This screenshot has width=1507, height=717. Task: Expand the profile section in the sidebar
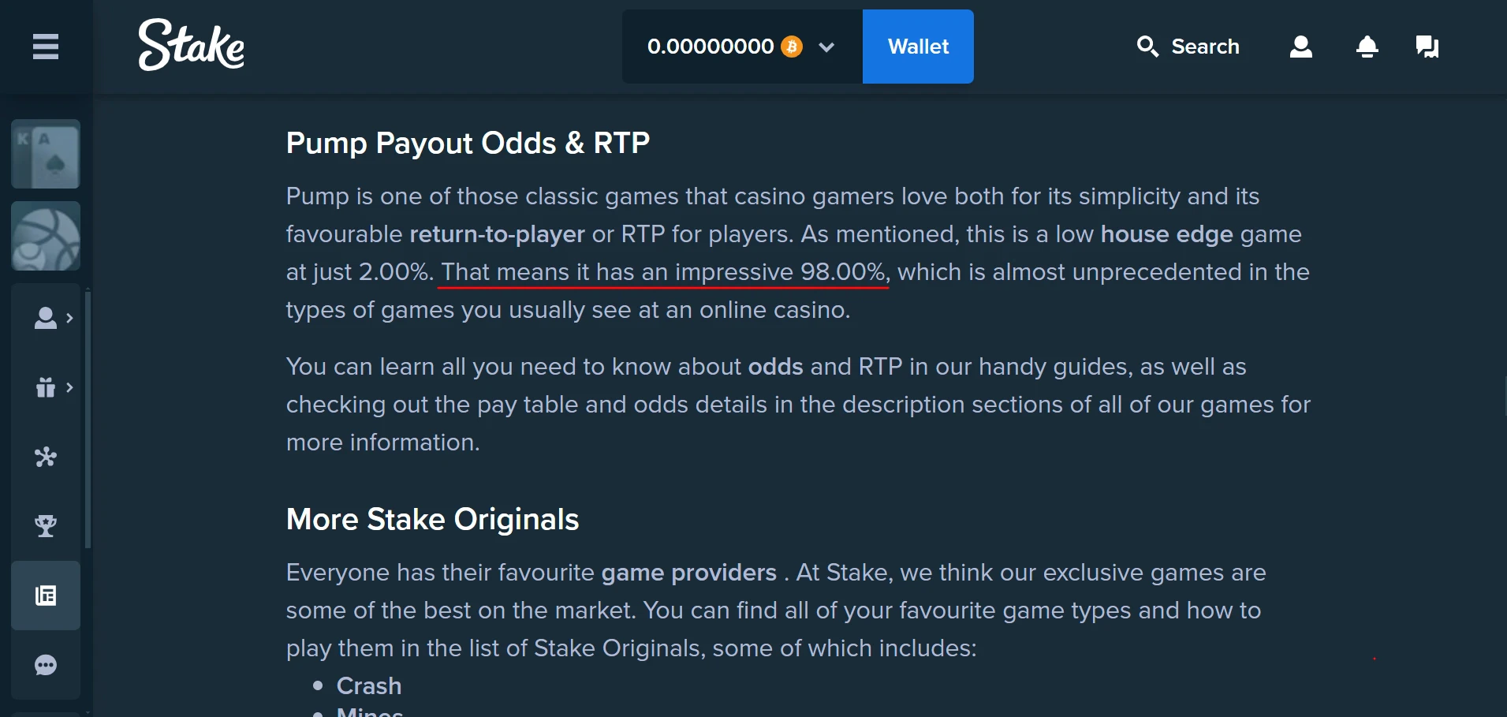(52, 318)
